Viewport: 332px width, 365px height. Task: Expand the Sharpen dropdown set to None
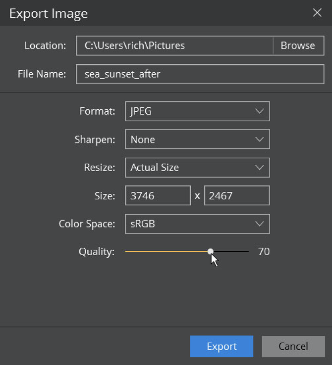[198, 139]
